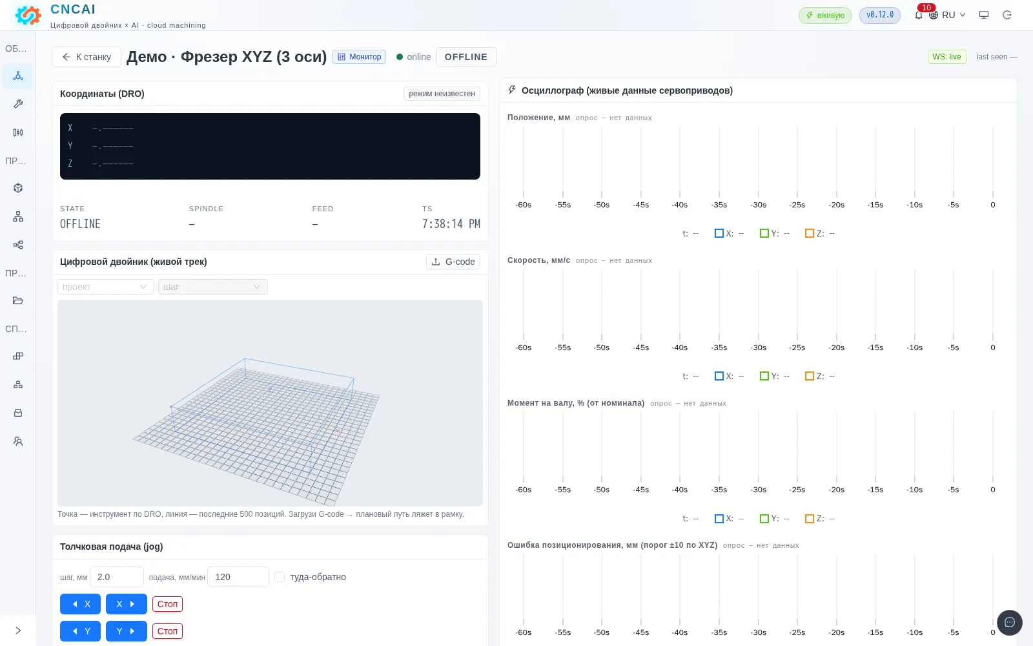Open the network nodes sidebar icon
Viewport: 1033px width, 646px height.
tap(18, 76)
